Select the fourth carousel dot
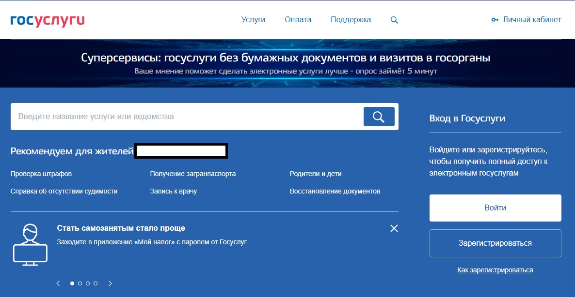Image resolution: width=575 pixels, height=297 pixels. 96,283
